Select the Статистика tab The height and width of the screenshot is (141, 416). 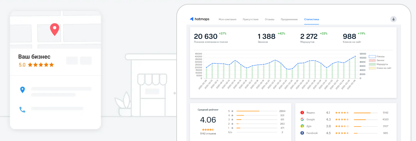pyautogui.click(x=312, y=19)
